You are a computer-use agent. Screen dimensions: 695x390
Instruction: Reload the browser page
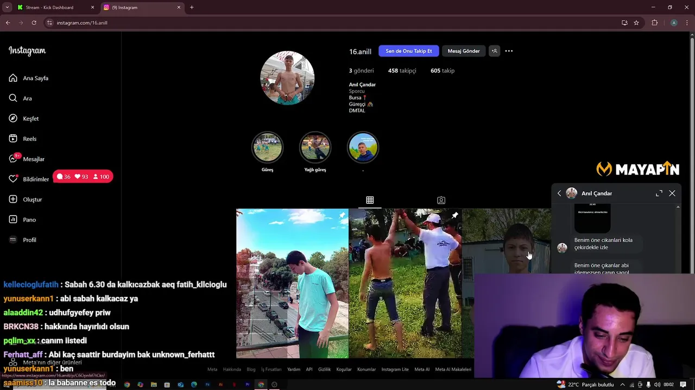[x=34, y=23]
